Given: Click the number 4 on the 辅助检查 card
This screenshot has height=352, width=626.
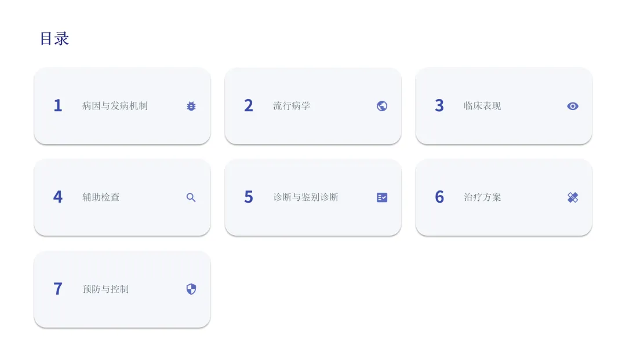Looking at the screenshot, I should point(58,197).
